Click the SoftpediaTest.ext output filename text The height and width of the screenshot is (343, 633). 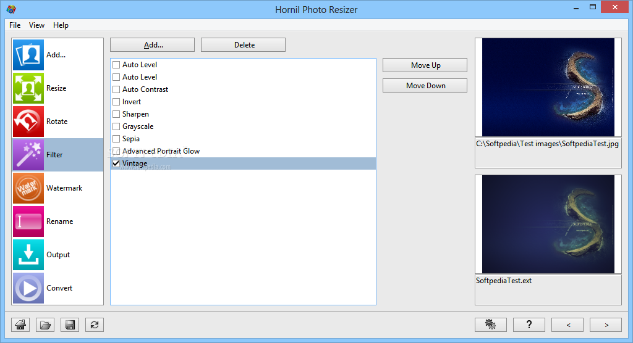[504, 281]
